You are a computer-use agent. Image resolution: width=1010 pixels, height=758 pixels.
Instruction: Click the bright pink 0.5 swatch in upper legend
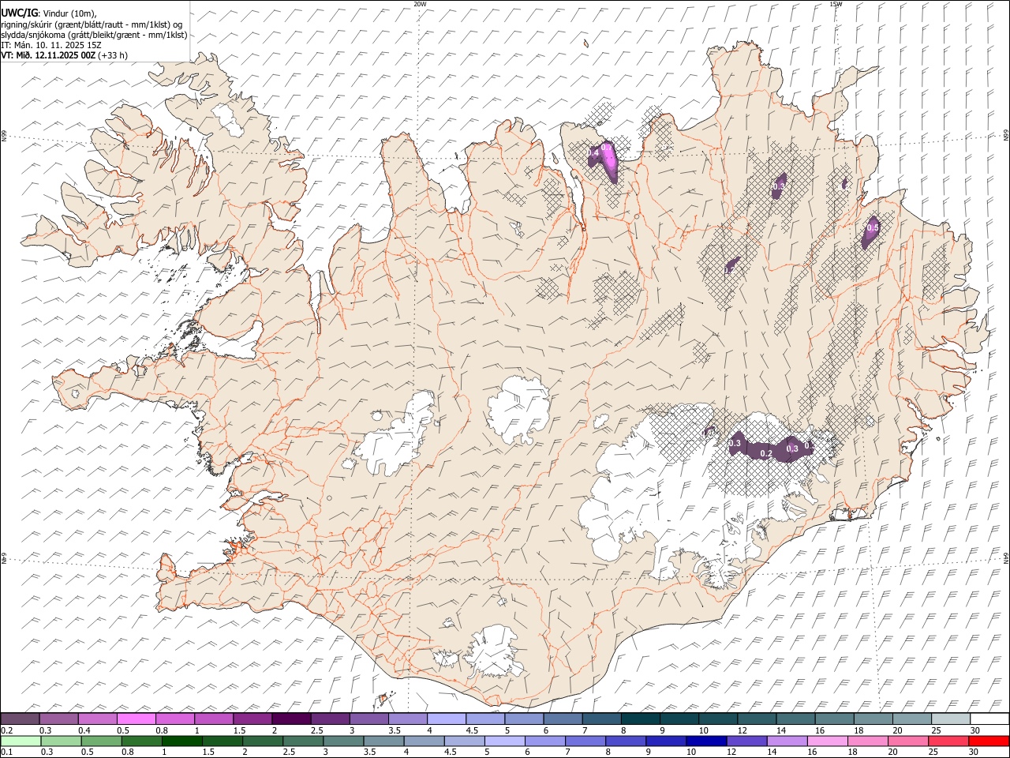click(x=136, y=719)
